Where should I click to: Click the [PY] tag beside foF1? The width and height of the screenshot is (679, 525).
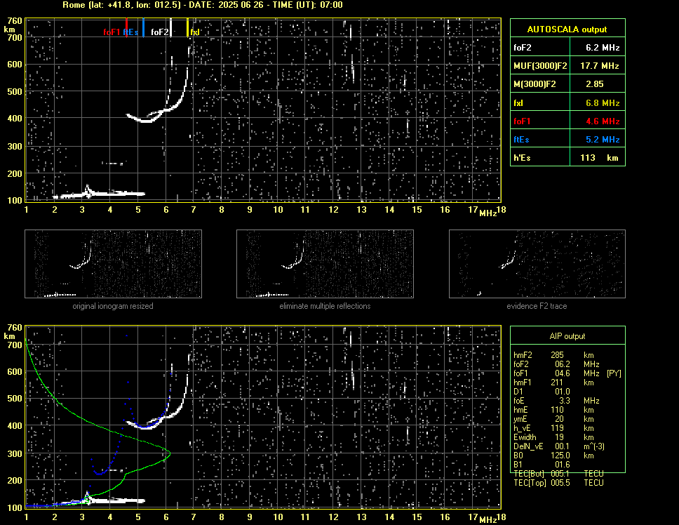pyautogui.click(x=614, y=373)
